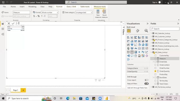This screenshot has height=101, width=180.
Task: Open More options for the visual
Action: pyautogui.click(x=103, y=80)
